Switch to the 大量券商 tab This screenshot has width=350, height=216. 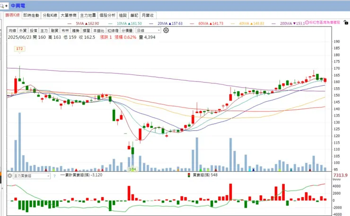pos(69,15)
